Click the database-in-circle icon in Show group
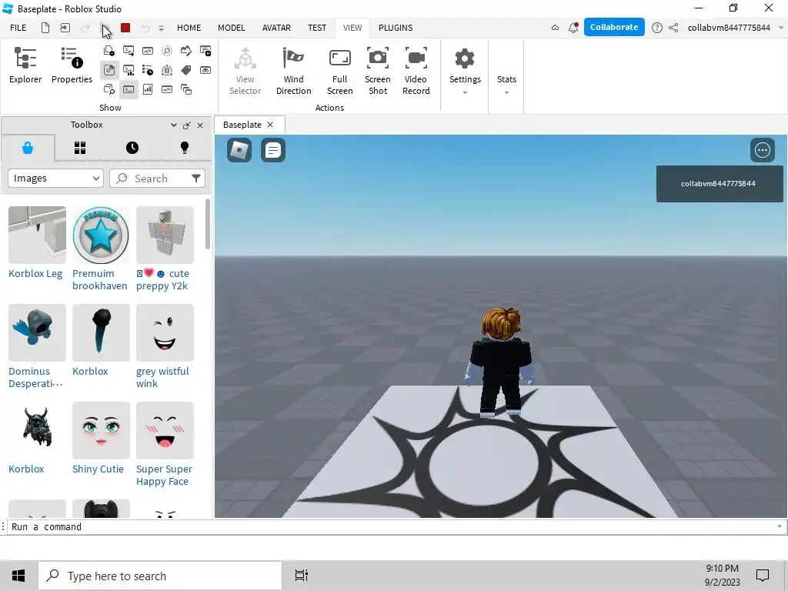788x591 pixels. coord(167,70)
